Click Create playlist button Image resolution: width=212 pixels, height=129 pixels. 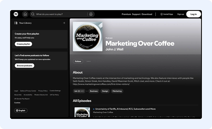click(23, 44)
